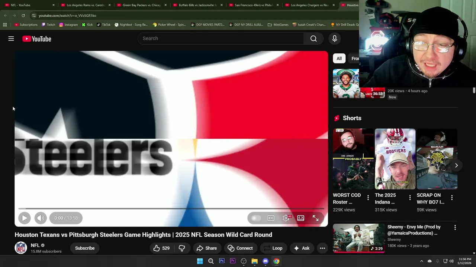
Task: Open the NFL channel avatar
Action: [x=21, y=248]
